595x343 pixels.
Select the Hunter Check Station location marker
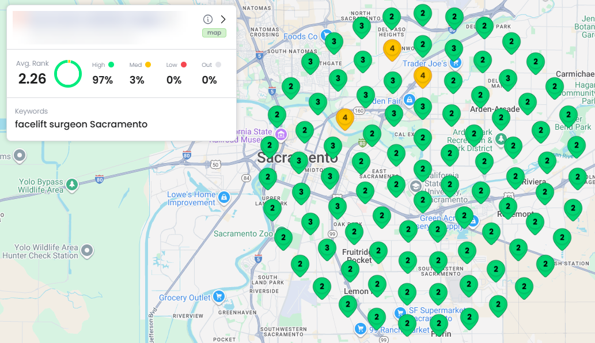(87, 250)
